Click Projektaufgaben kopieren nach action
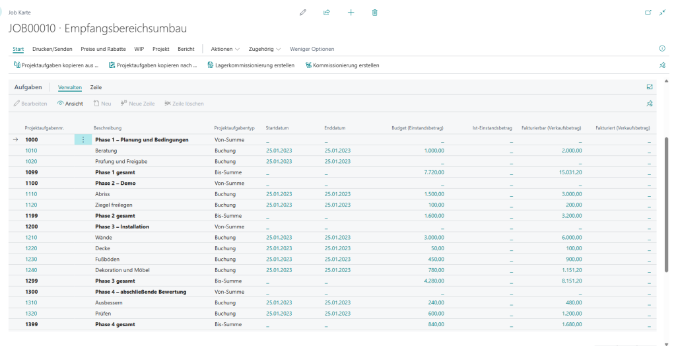Viewport: 676px width, 346px height. point(152,65)
